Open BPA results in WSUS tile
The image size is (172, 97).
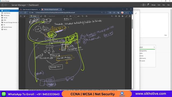tap(142, 61)
